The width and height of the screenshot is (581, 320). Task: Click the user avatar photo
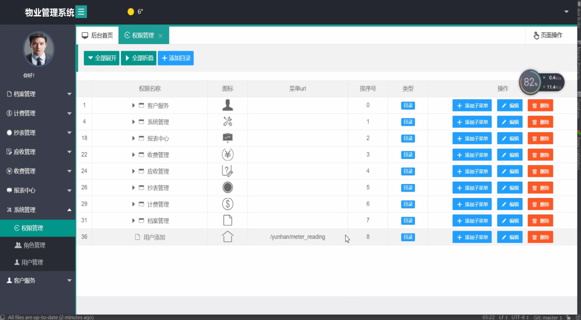[x=38, y=49]
